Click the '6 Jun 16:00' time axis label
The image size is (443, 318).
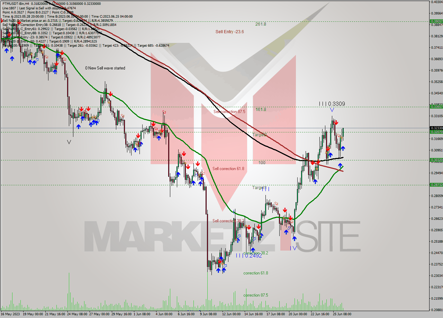[187, 314]
